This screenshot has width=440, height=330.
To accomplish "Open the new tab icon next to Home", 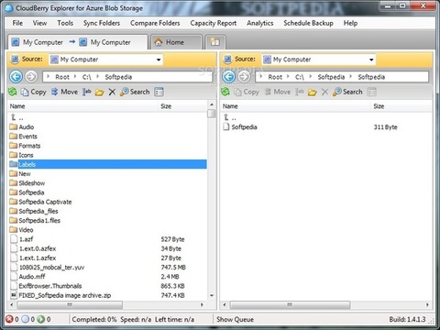I will pyautogui.click(x=215, y=42).
